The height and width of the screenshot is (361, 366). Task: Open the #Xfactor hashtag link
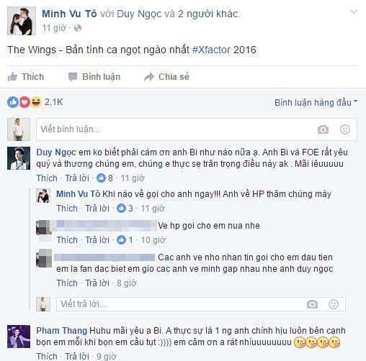click(x=211, y=50)
